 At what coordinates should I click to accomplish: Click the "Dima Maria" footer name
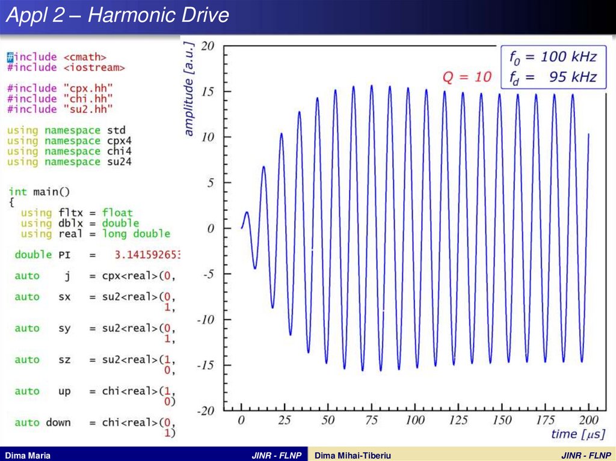28,455
